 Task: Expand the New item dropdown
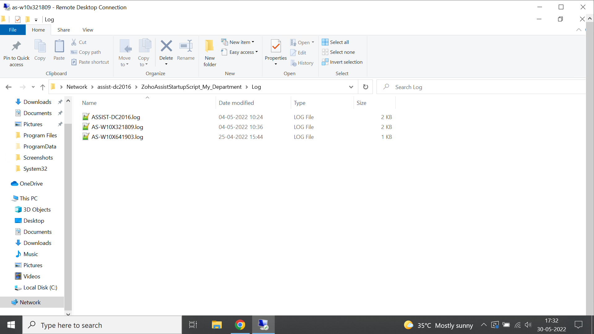(253, 42)
